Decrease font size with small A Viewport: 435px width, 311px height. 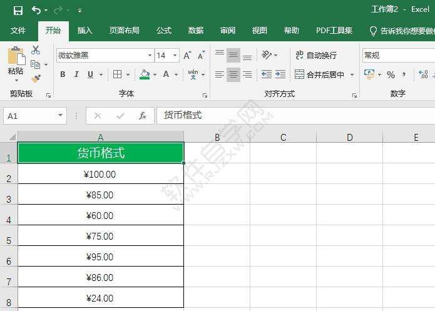tap(201, 56)
